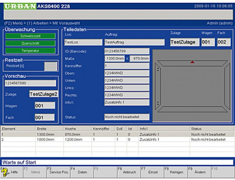235x180 pixels.
Task: Click the empty message bar at top
Action: pyautogui.click(x=118, y=14)
